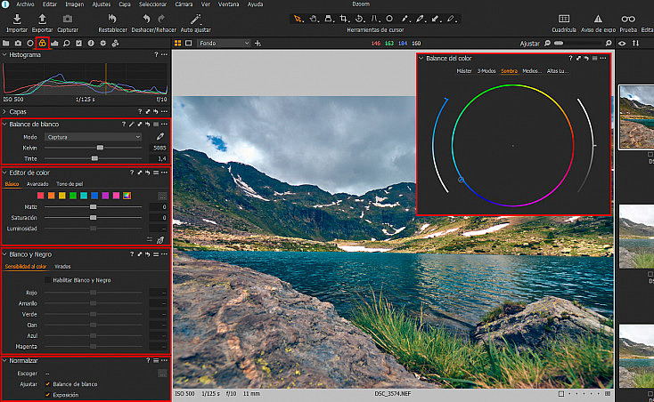
Task: Select the crop cursor tool
Action: coord(344,19)
